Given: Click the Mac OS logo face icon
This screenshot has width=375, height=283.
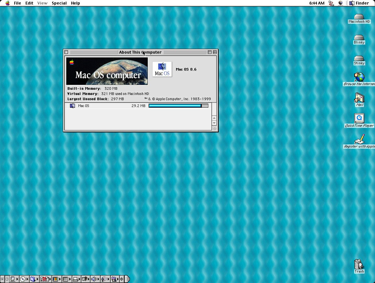Looking at the screenshot, I should click(162, 69).
